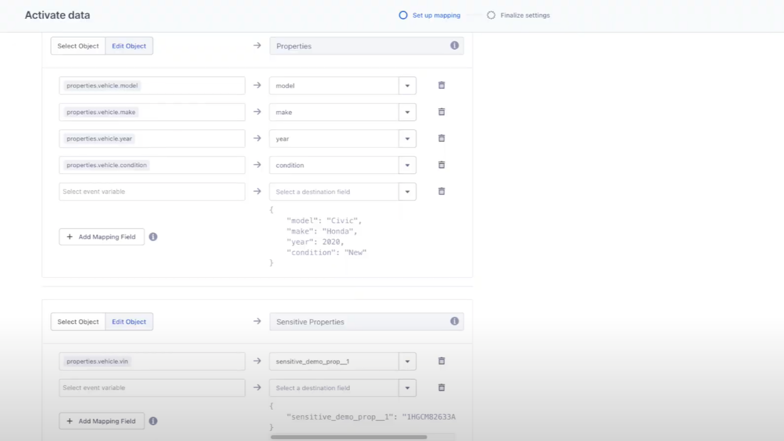784x441 pixels.
Task: Click empty Select event variable field under Properties
Action: tap(152, 192)
